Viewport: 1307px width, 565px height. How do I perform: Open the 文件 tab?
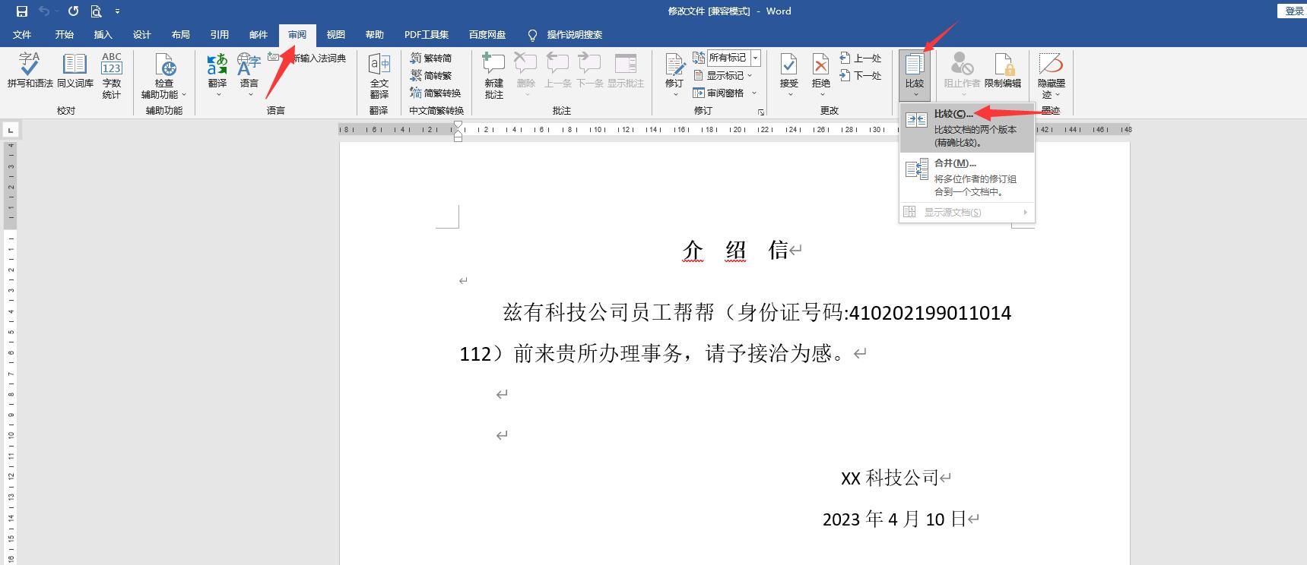(22, 34)
